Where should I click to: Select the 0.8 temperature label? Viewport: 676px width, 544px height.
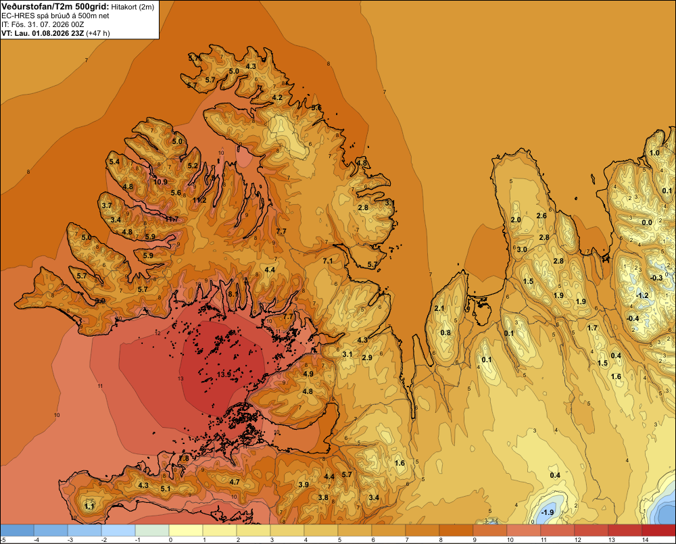(x=445, y=332)
